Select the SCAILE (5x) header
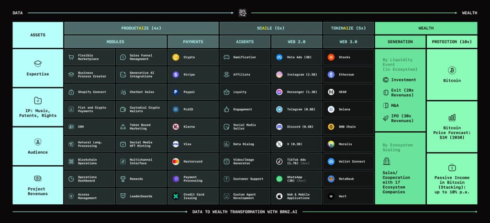The width and height of the screenshot is (490, 223). pos(271,28)
